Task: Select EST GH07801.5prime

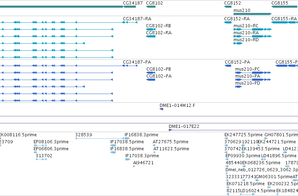Action: [x=266, y=138]
